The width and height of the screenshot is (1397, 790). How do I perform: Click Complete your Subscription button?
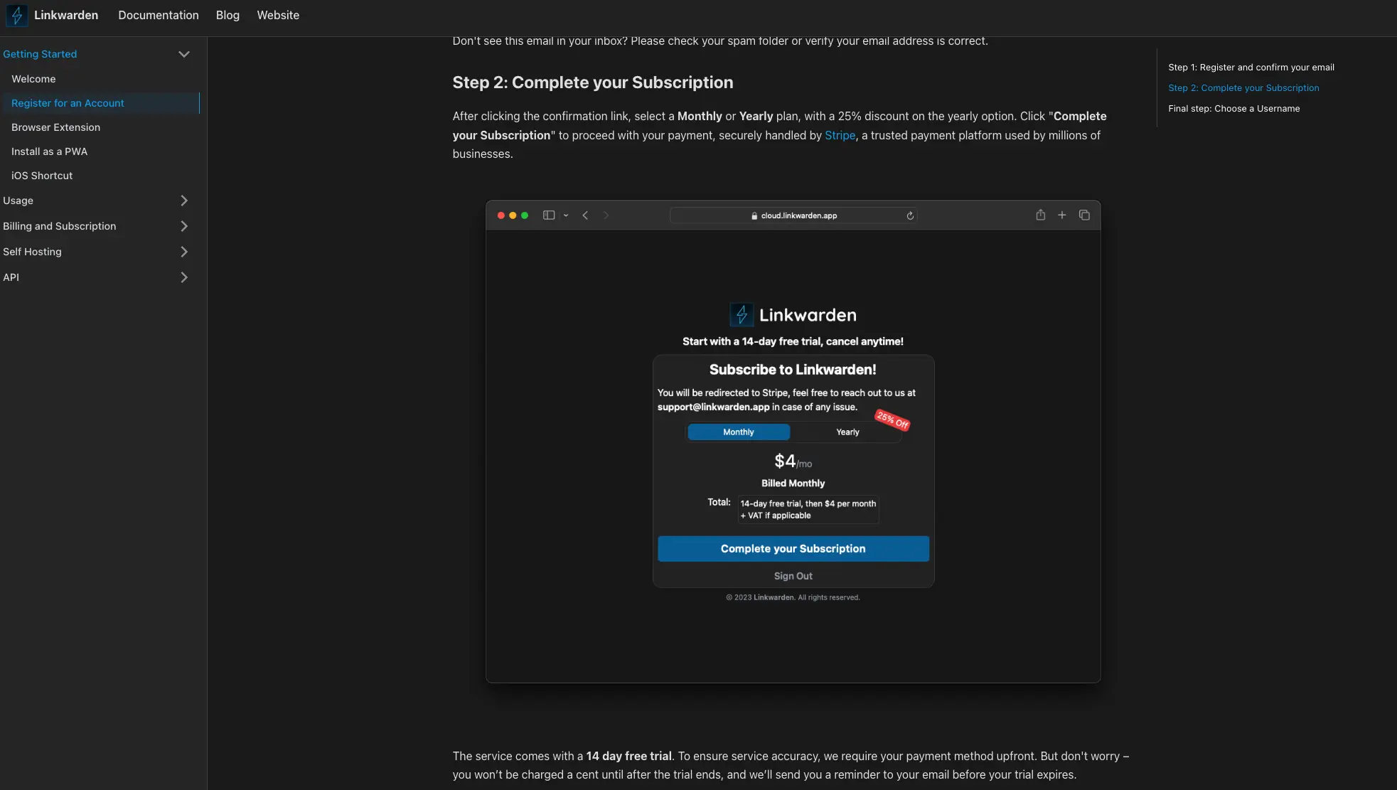pos(793,548)
